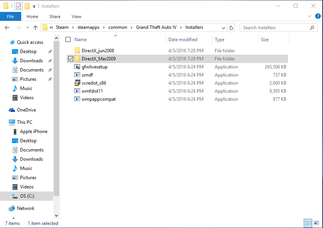The image size is (323, 228).
Task: Click the search magnifier icon
Action: [x=312, y=28]
